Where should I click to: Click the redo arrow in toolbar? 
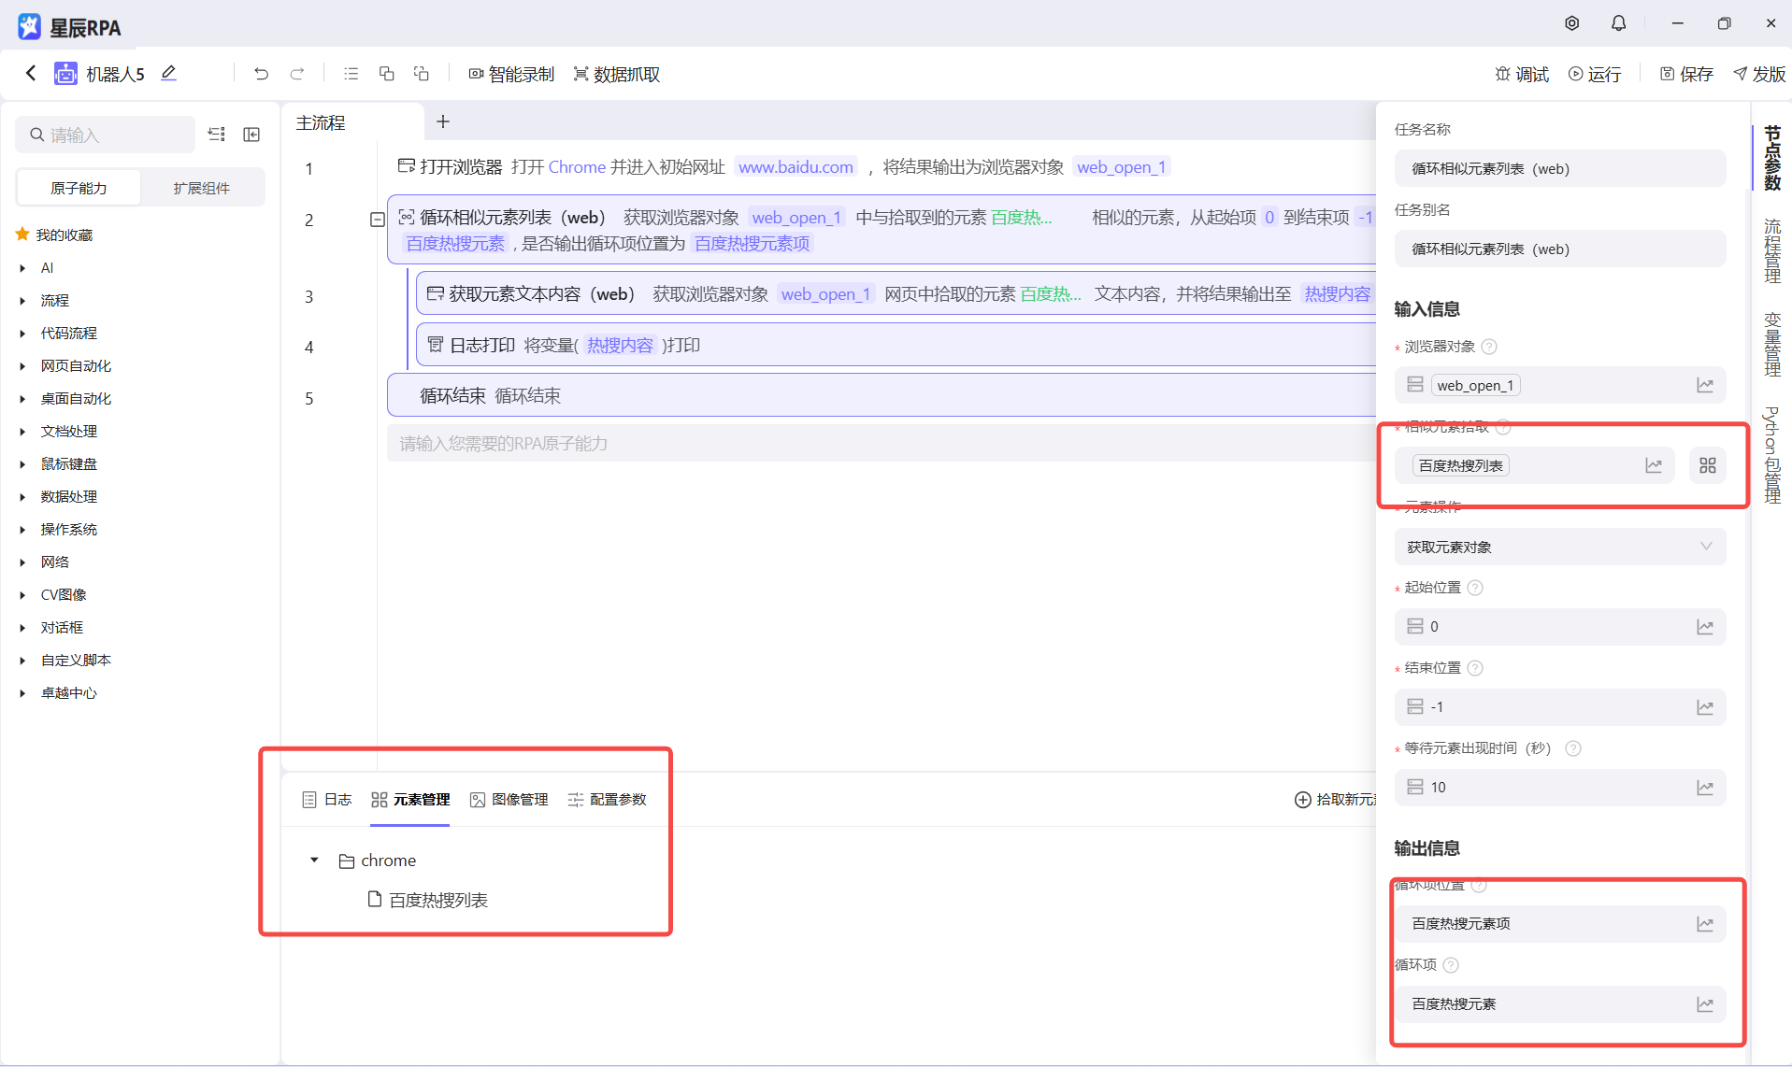click(297, 74)
